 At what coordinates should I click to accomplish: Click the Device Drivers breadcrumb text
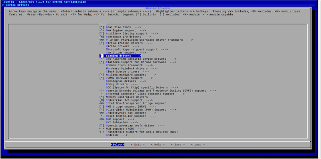click(17, 5)
